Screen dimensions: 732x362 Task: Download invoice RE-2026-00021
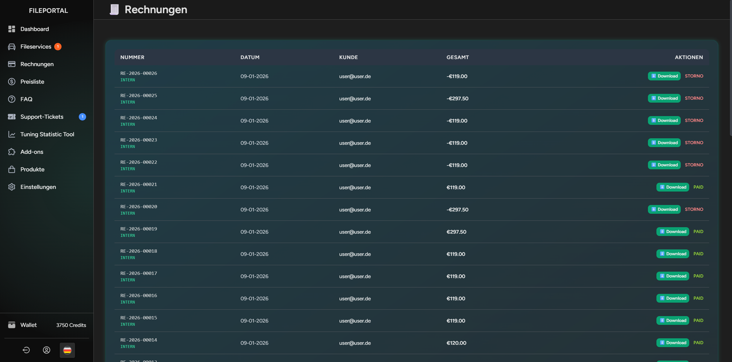(x=673, y=187)
